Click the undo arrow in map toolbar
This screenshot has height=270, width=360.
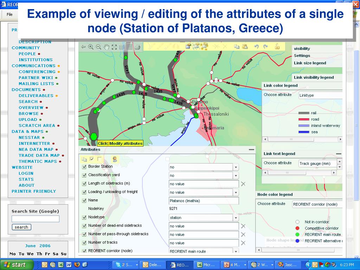(257, 46)
